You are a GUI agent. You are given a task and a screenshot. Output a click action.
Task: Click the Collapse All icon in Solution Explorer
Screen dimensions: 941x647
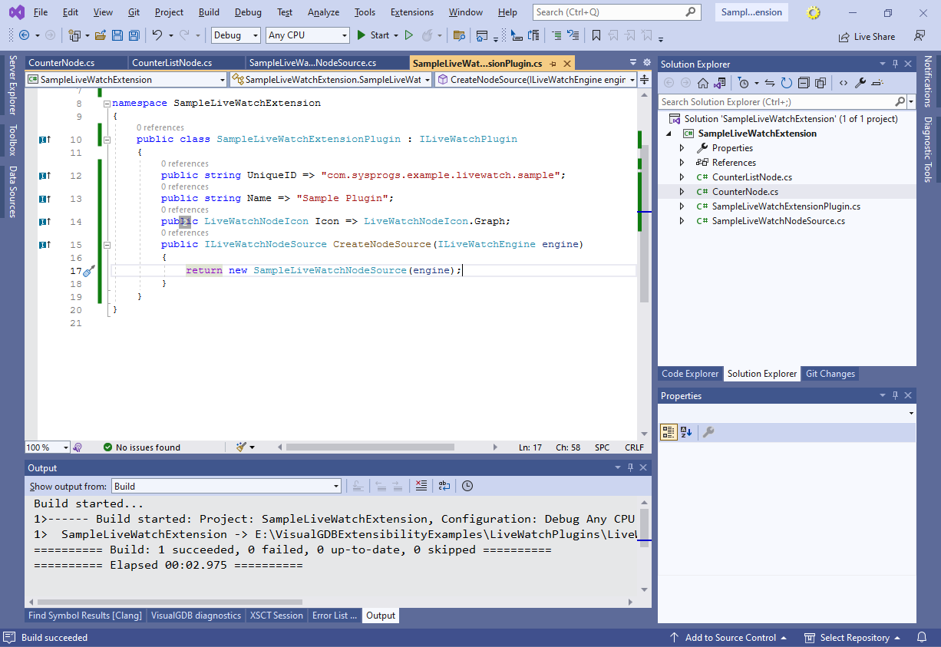tap(804, 83)
